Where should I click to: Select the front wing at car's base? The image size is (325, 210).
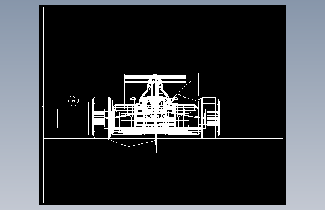tap(155, 131)
